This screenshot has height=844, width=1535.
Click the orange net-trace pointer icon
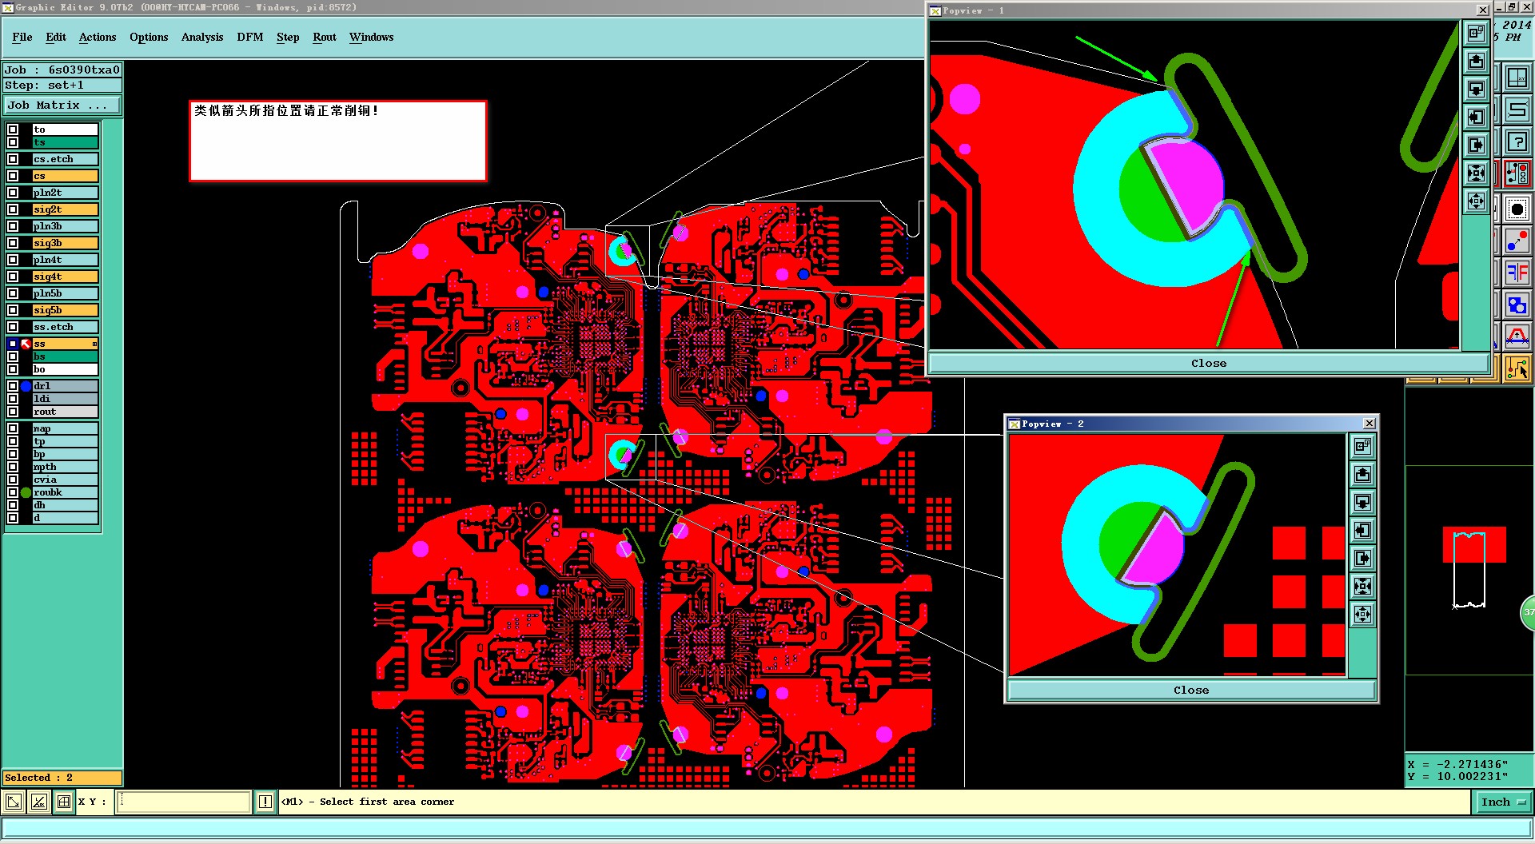(x=1517, y=368)
